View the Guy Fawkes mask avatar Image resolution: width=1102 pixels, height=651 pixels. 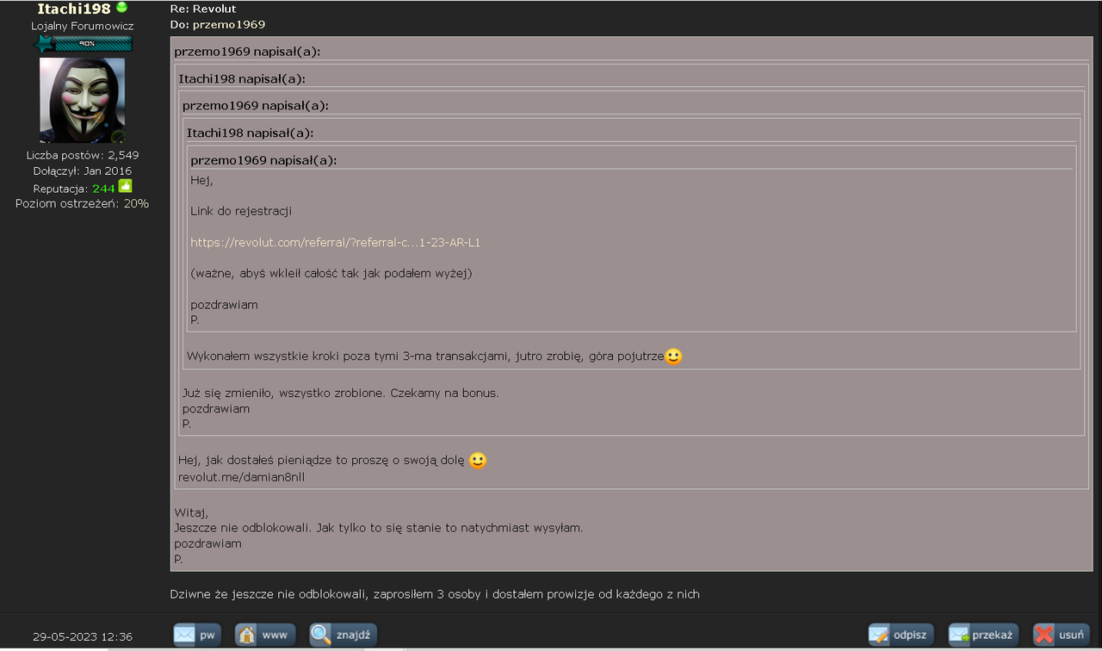(x=83, y=100)
